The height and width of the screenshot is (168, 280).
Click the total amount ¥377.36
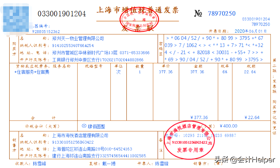(199, 117)
